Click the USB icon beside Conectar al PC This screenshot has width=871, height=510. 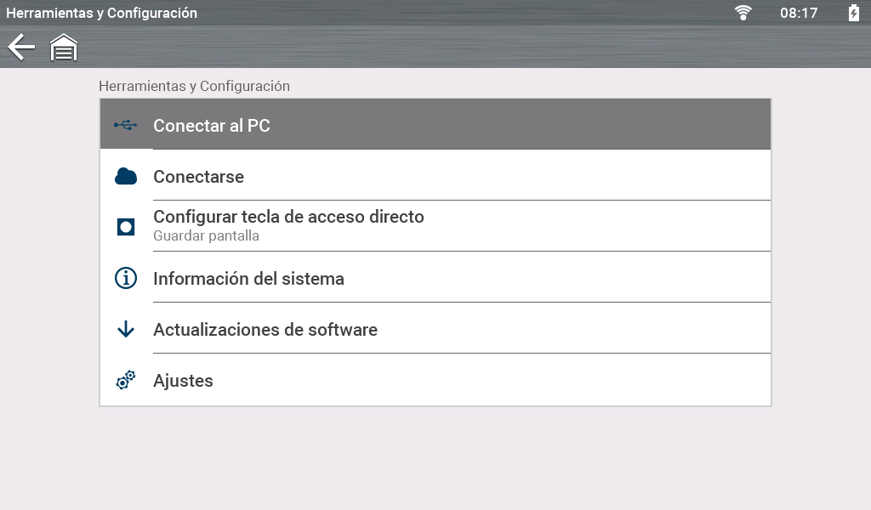126,126
